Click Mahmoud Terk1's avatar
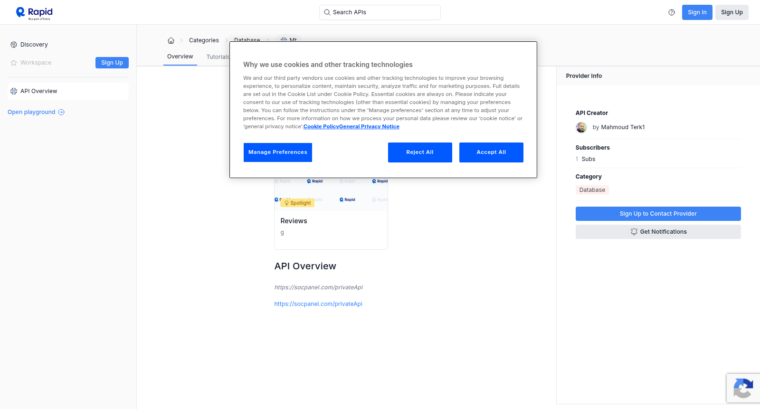The image size is (760, 409). (581, 127)
